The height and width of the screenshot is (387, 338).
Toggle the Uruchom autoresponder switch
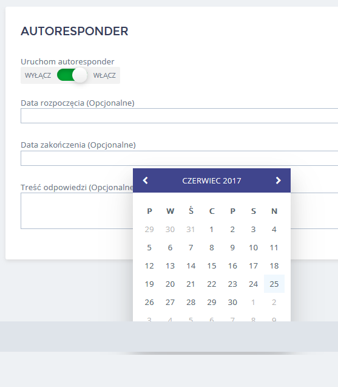[x=72, y=75]
